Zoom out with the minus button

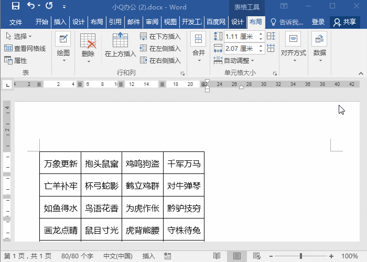click(271, 256)
